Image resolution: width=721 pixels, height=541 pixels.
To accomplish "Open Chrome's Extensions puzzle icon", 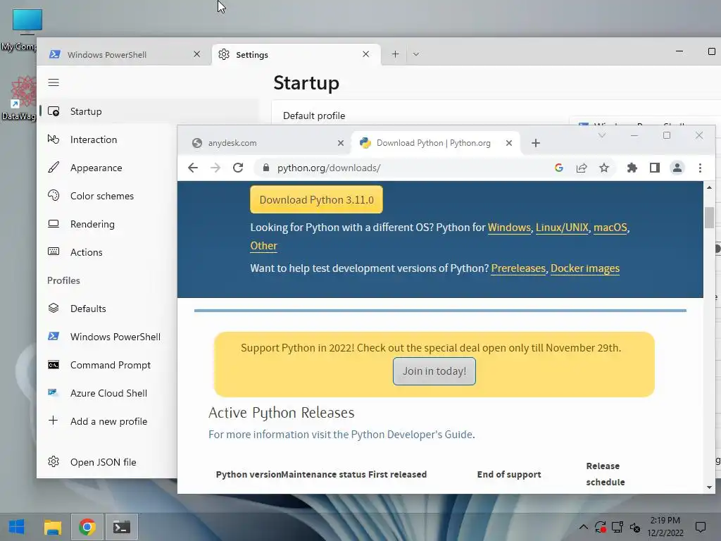I will [x=632, y=168].
